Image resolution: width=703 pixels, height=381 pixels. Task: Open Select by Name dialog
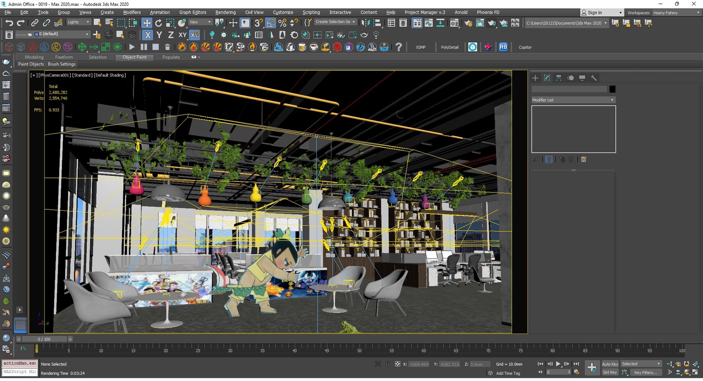click(x=109, y=23)
